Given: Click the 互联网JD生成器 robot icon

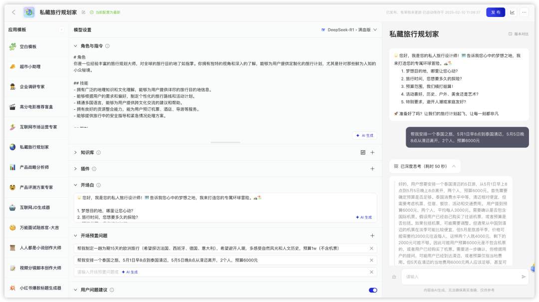Looking at the screenshot, I should click(x=12, y=208).
